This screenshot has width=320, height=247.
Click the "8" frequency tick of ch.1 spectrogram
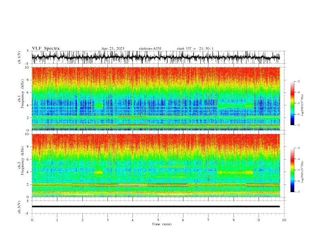coord(29,80)
